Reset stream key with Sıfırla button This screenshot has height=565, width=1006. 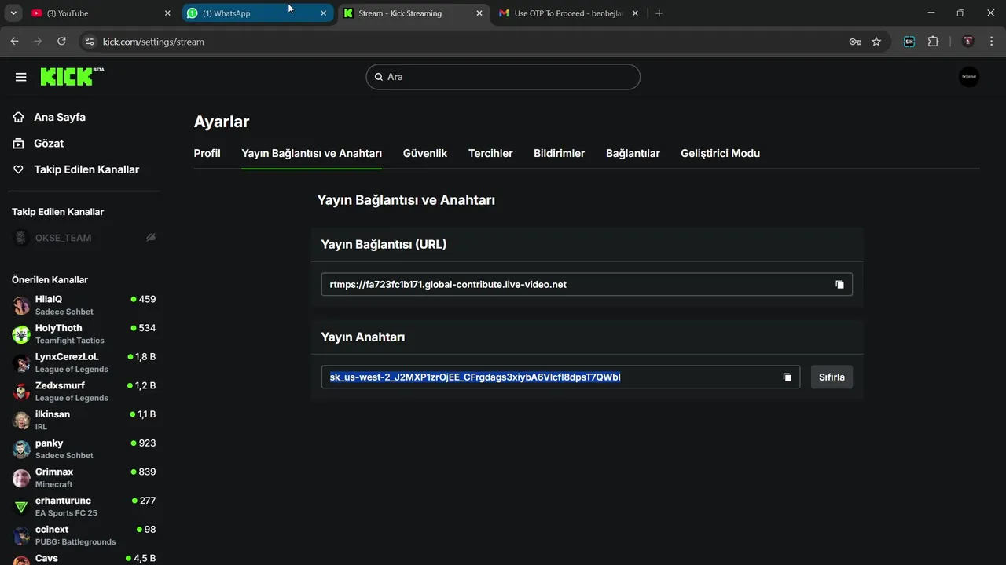pyautogui.click(x=832, y=377)
